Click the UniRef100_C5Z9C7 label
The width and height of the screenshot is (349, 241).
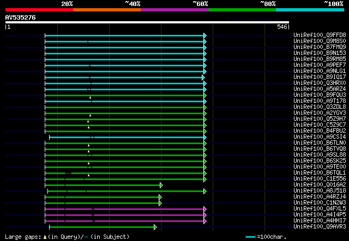320,125
